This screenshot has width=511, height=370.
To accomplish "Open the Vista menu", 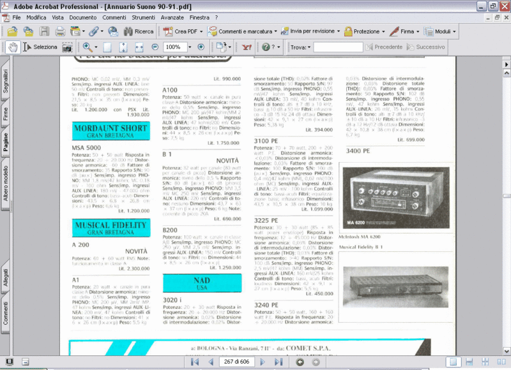I will [x=57, y=18].
